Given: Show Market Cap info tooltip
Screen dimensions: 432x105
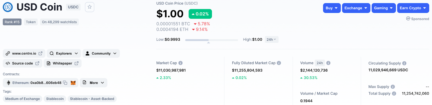Looking at the screenshot, I should [181, 63].
